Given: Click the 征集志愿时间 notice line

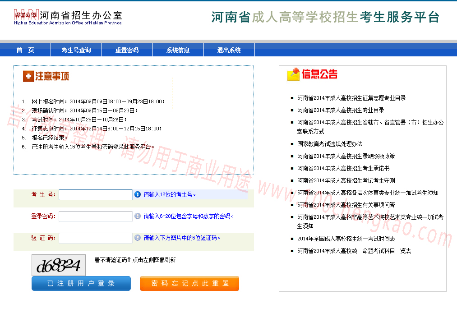Looking at the screenshot, I should (97, 129).
